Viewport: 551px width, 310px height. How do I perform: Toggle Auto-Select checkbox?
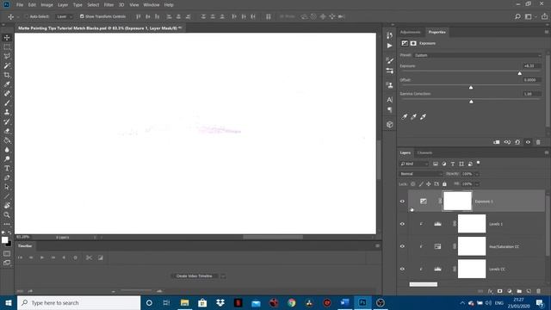point(27,16)
